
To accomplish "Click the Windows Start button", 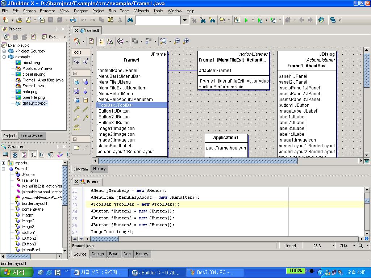I will point(15,272).
